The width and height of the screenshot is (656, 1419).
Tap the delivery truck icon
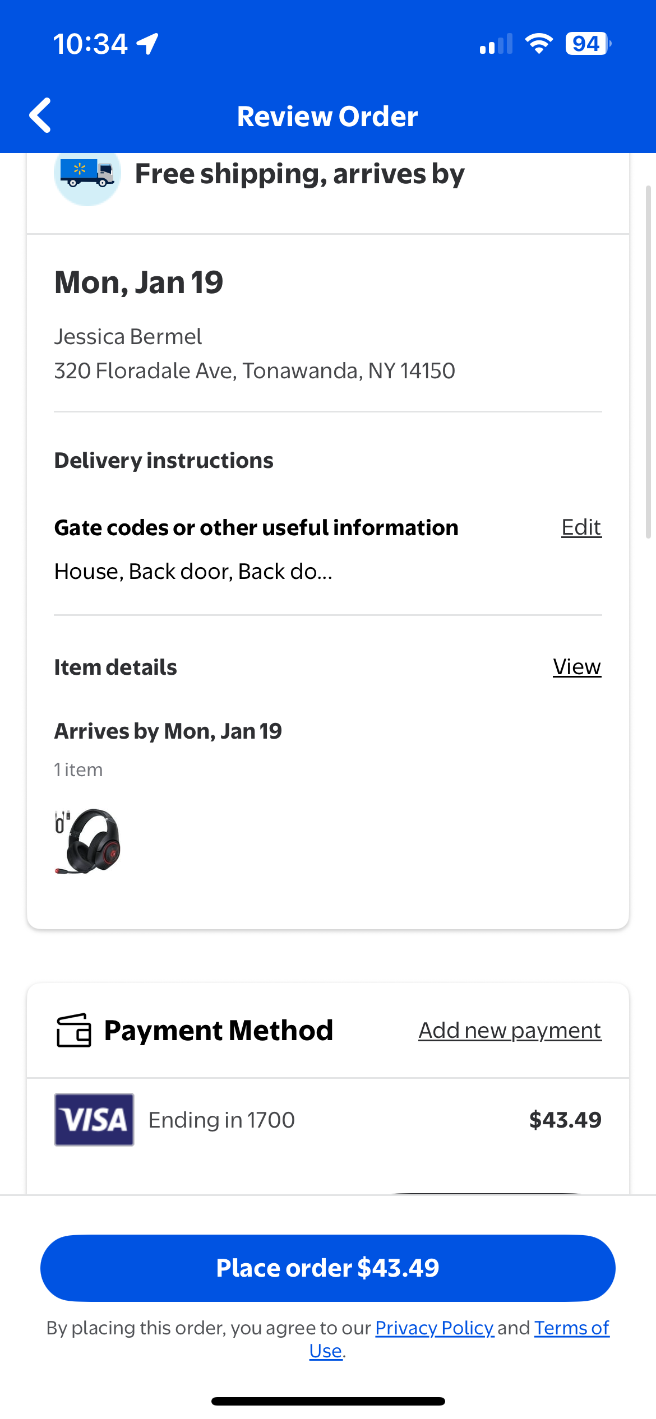(x=87, y=175)
